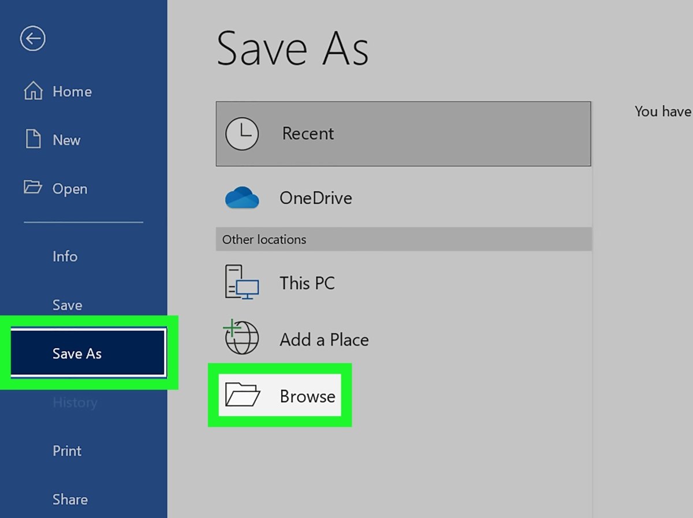Click the Add a Place globe icon
Screen dimensions: 693x518
[241, 338]
